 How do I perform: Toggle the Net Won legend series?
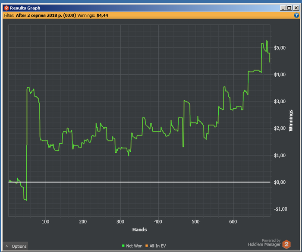[x=132, y=246]
